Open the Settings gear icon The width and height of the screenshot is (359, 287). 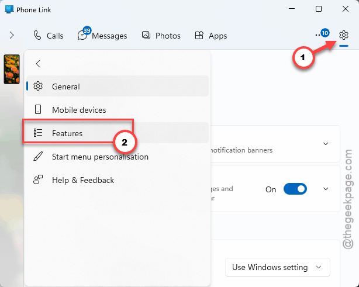point(344,35)
